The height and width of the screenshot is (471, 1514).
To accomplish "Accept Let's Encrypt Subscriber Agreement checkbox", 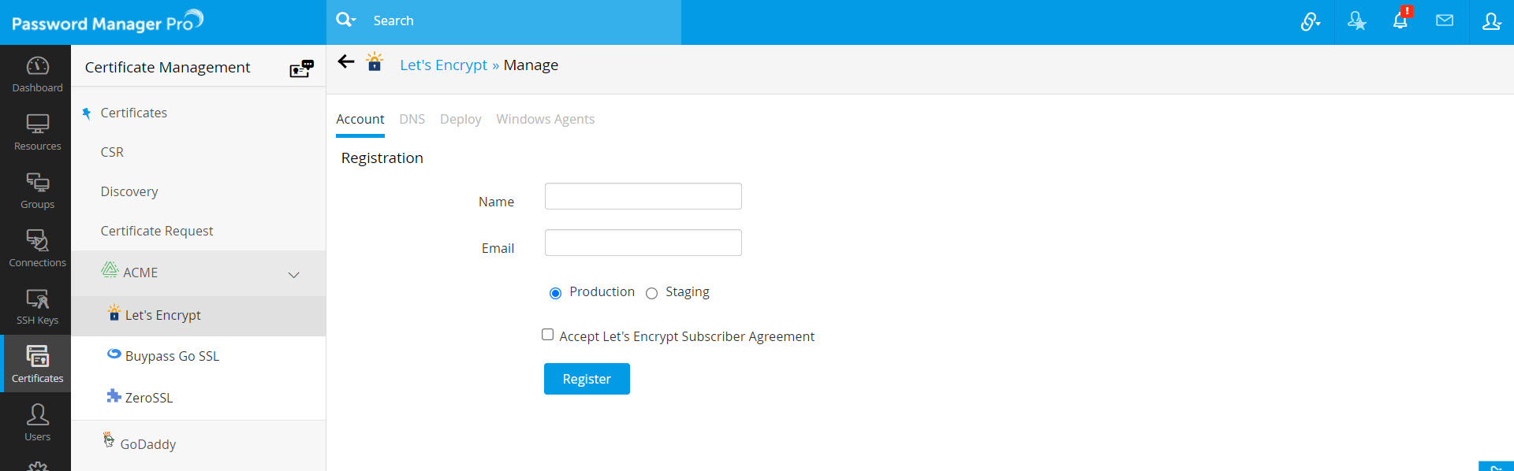I will coord(548,335).
